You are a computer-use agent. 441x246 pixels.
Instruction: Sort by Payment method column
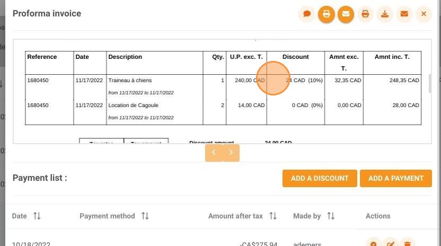[145, 216]
